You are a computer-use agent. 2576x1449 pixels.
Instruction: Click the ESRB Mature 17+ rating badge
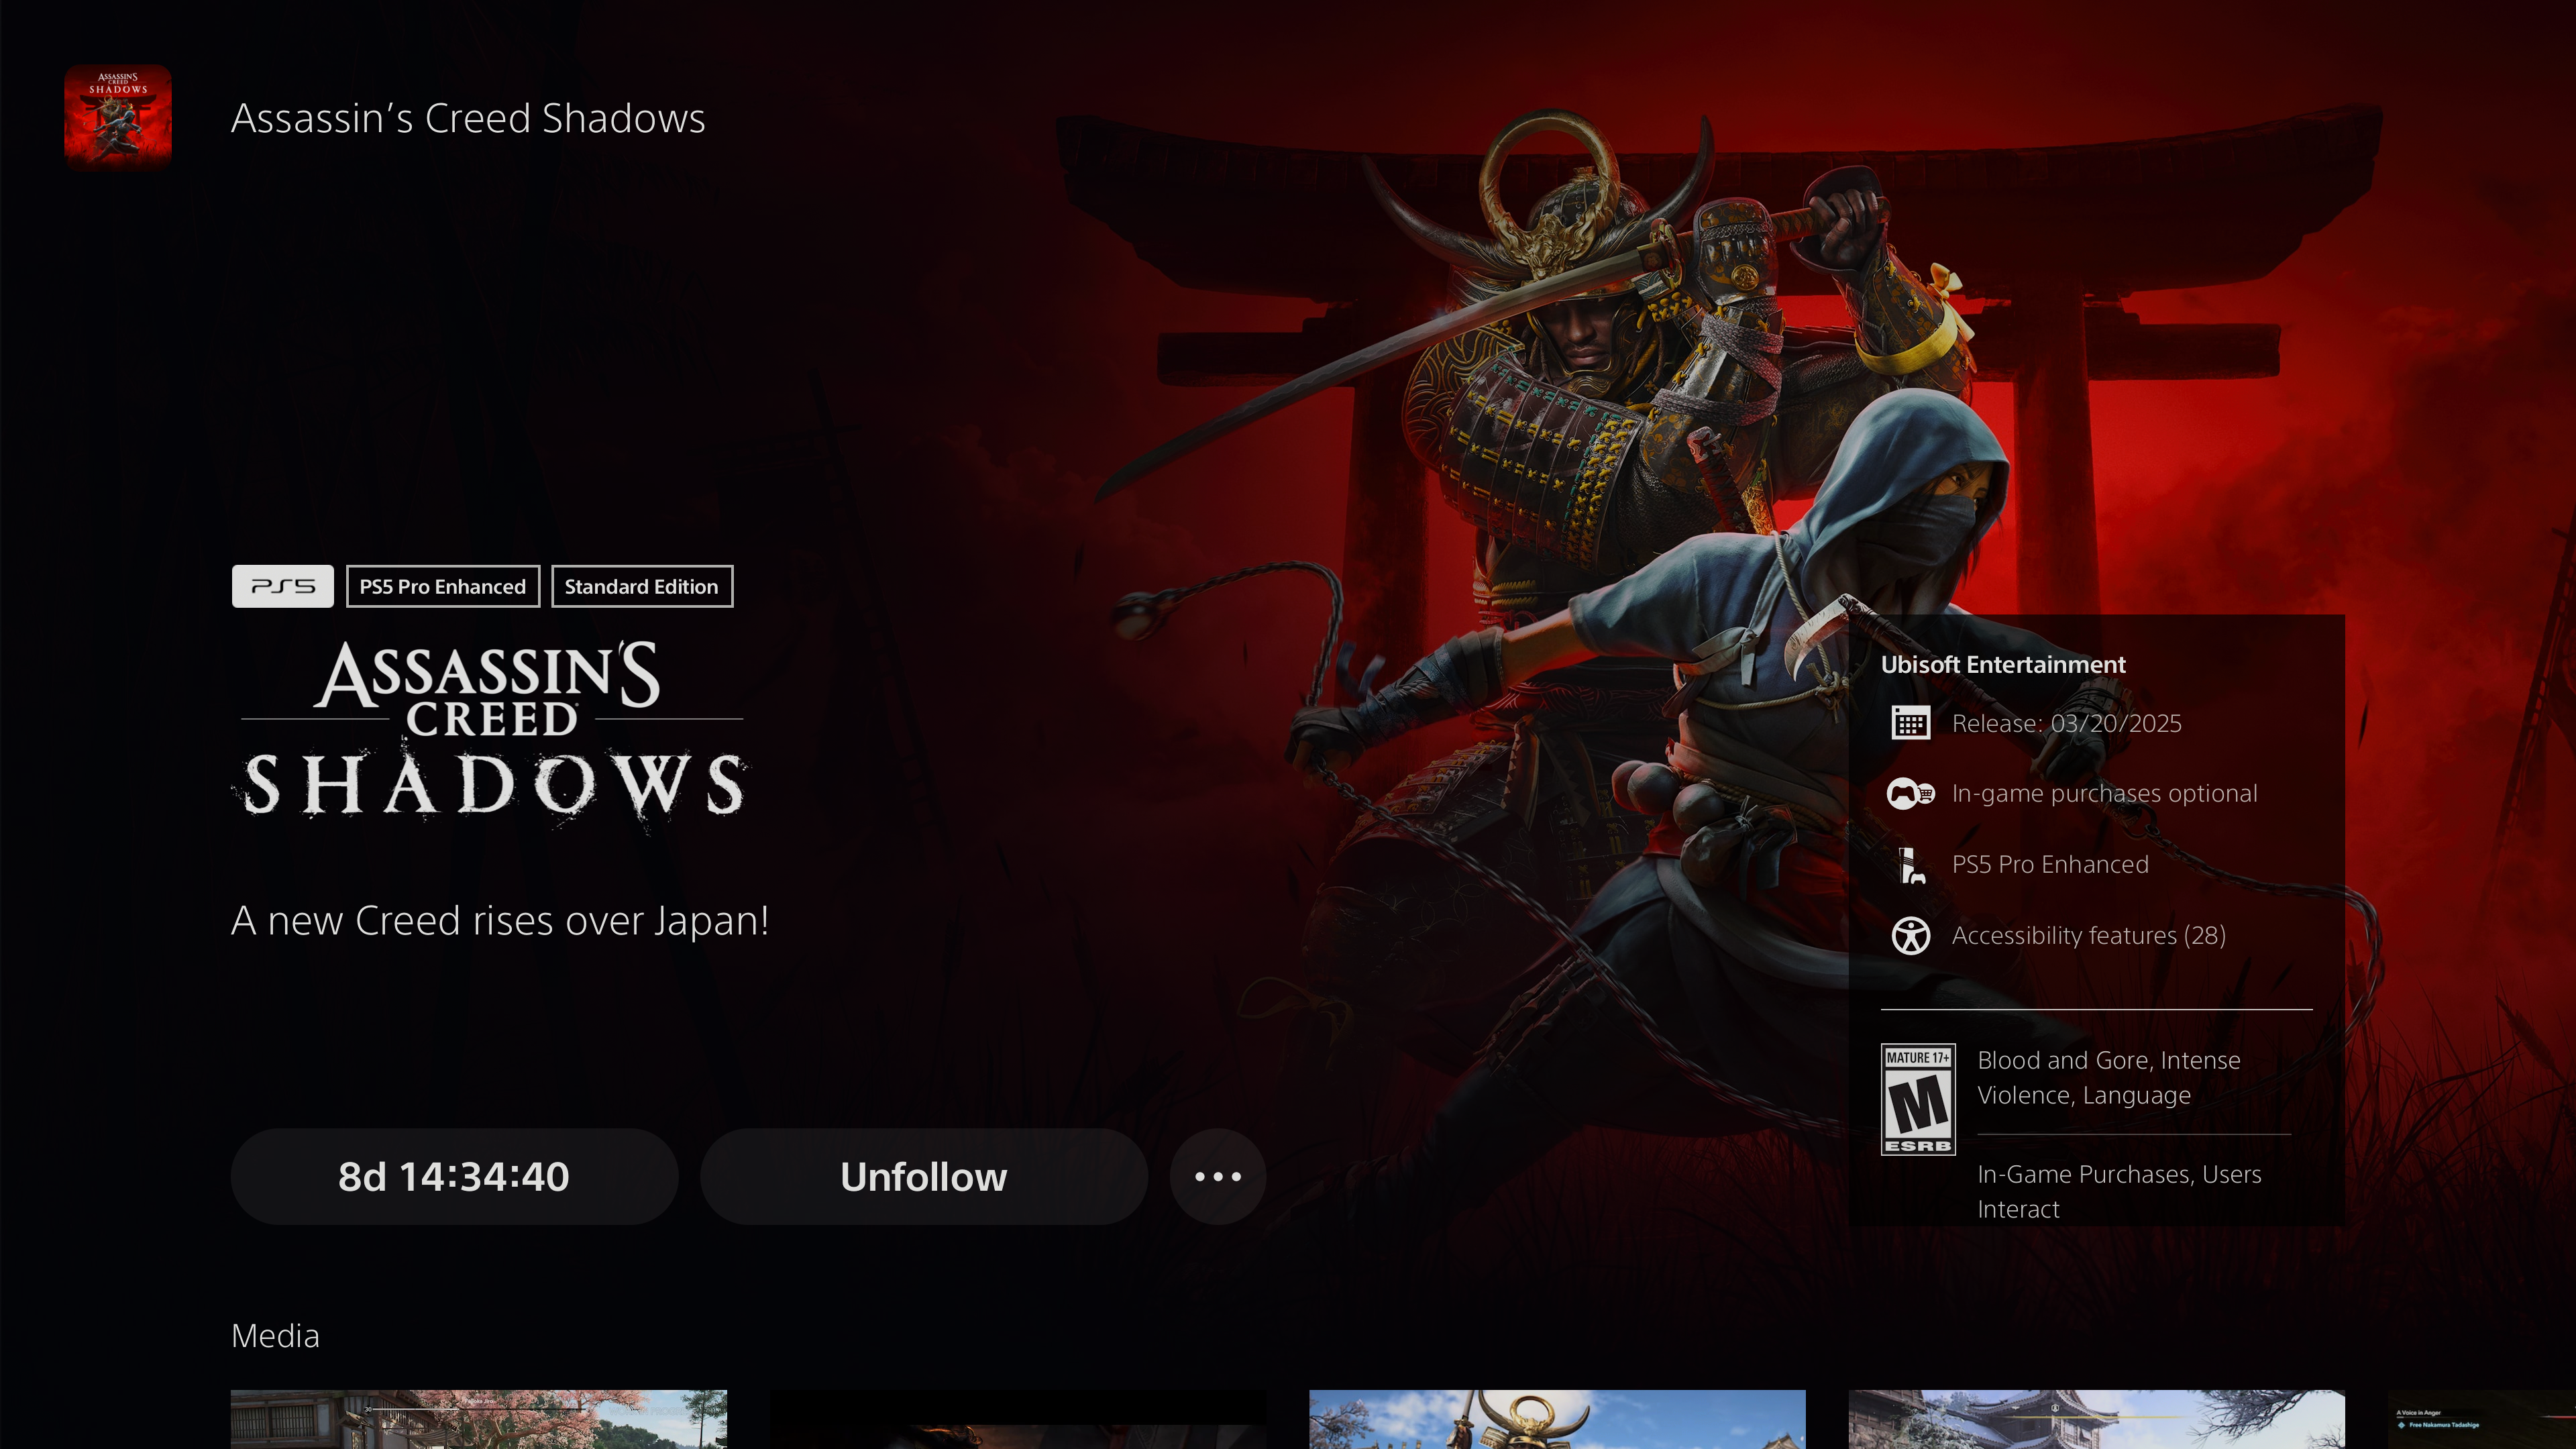click(x=1918, y=1099)
